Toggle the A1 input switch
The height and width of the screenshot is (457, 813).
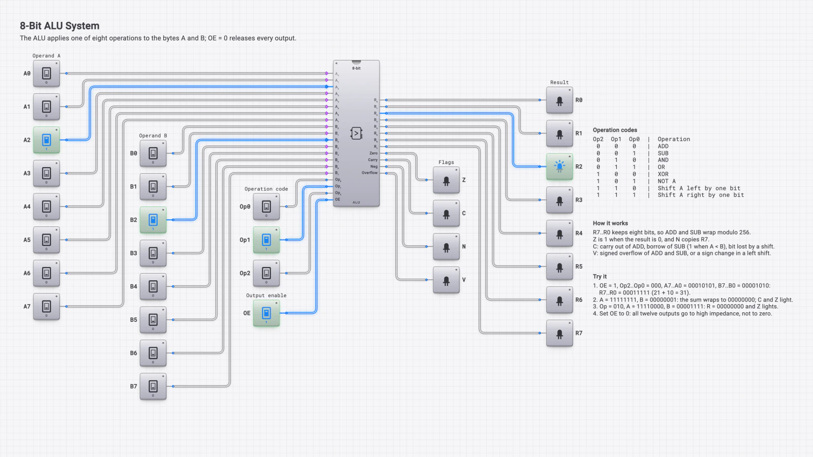pos(46,107)
